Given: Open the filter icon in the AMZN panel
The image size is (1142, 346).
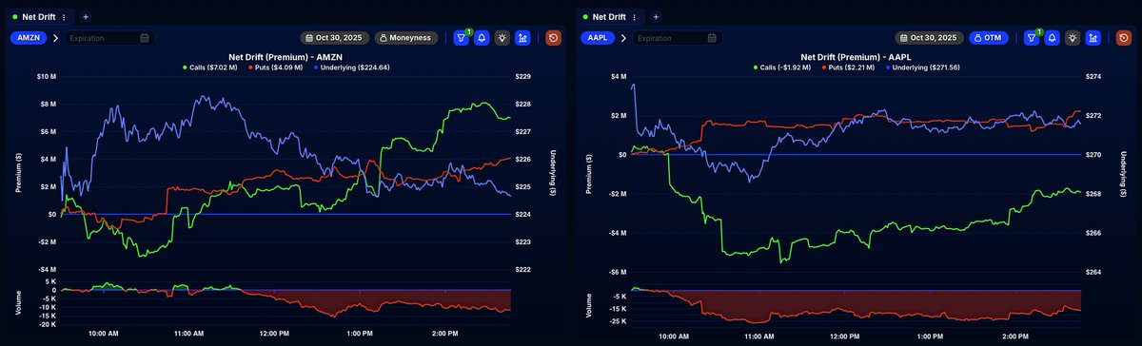Looking at the screenshot, I should pyautogui.click(x=461, y=38).
